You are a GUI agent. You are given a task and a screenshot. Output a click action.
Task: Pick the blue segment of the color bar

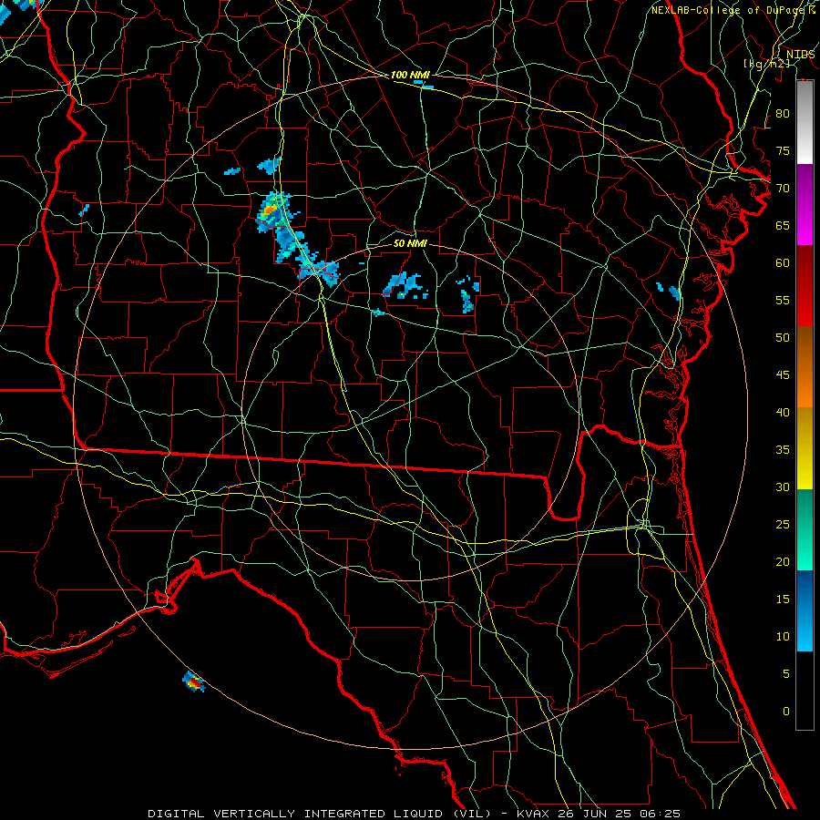[x=805, y=610]
